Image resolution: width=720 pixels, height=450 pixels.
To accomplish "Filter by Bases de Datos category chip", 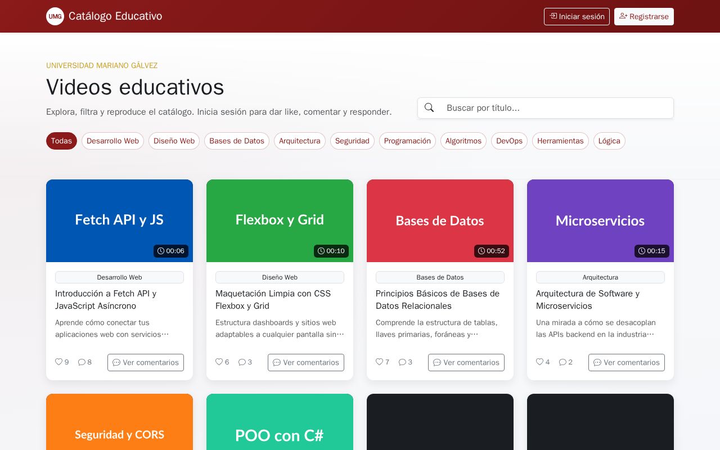I will [x=237, y=141].
